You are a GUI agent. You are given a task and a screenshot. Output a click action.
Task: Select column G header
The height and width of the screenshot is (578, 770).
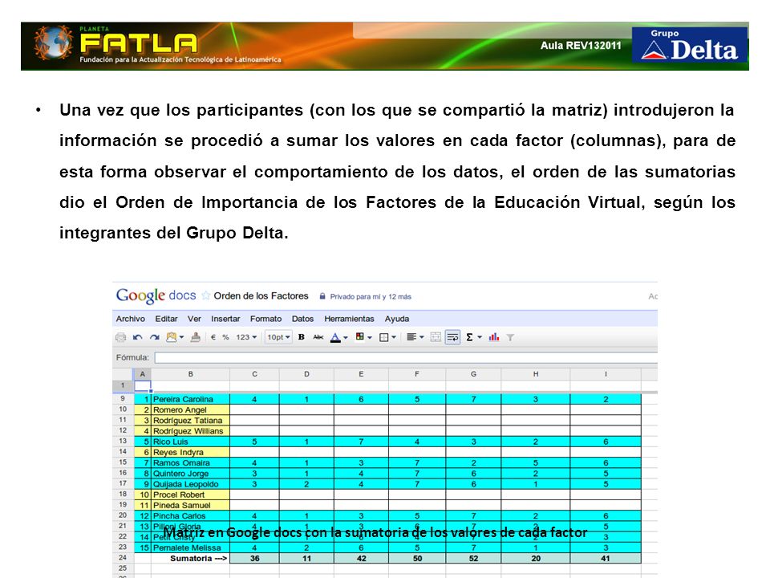click(x=473, y=374)
